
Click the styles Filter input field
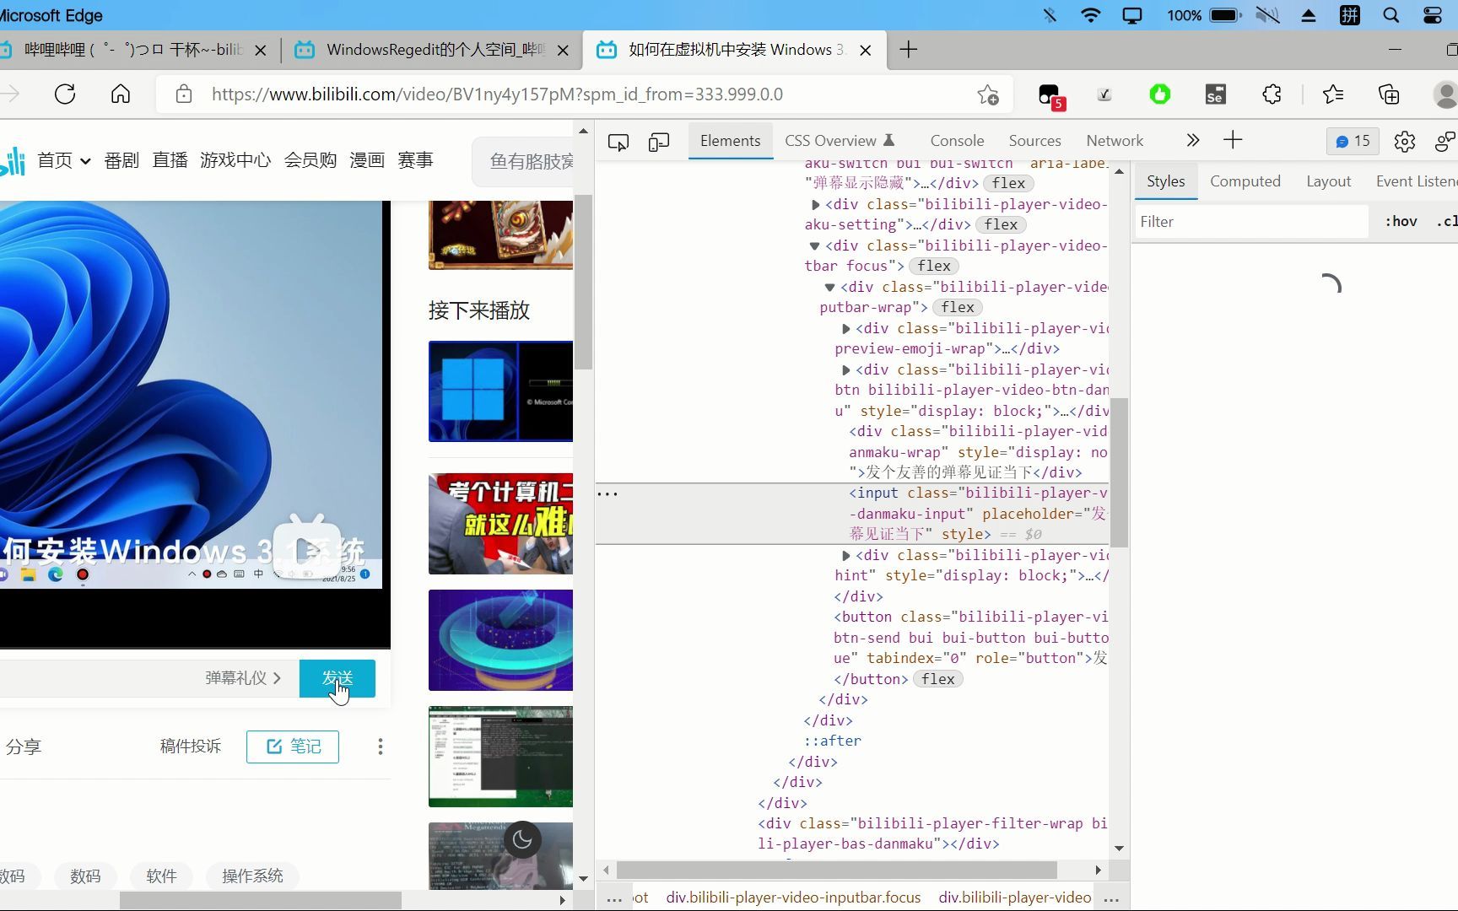point(1251,222)
